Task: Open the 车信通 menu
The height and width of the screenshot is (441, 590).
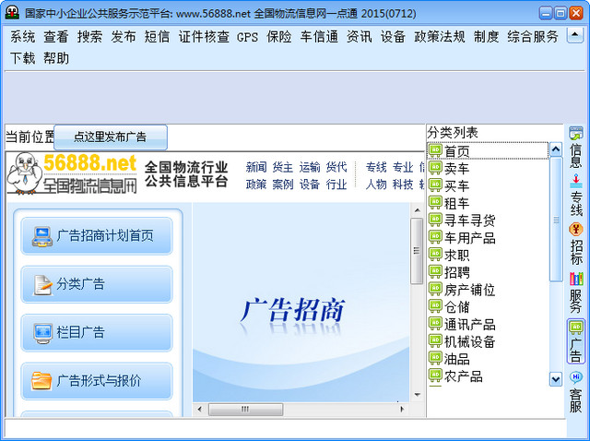Action: (x=319, y=37)
